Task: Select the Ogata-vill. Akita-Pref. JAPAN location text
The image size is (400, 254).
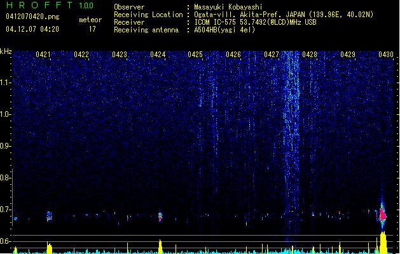Action: (x=284, y=15)
